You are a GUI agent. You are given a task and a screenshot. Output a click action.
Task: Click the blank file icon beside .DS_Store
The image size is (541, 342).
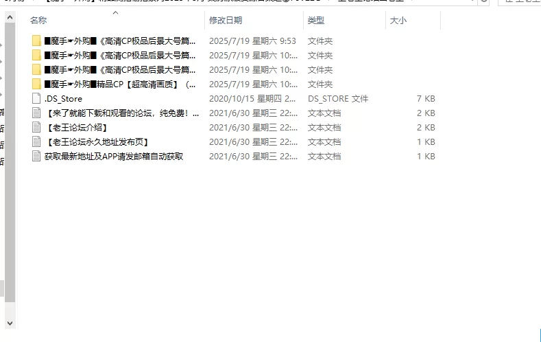(x=36, y=98)
